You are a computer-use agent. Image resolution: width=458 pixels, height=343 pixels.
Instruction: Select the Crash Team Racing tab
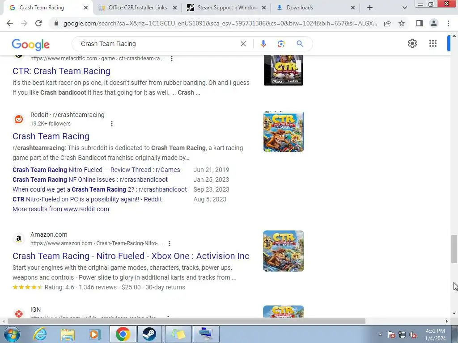(x=42, y=8)
